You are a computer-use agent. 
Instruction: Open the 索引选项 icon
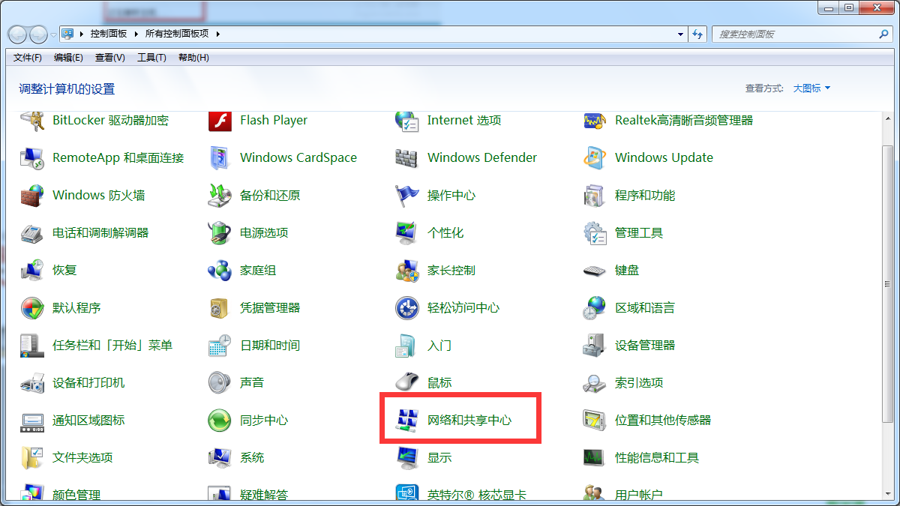594,383
